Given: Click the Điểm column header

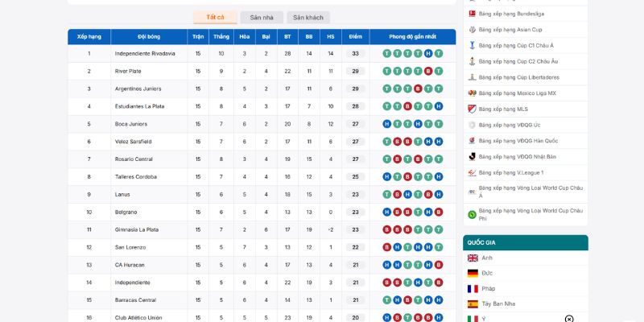Looking at the screenshot, I should coord(356,36).
